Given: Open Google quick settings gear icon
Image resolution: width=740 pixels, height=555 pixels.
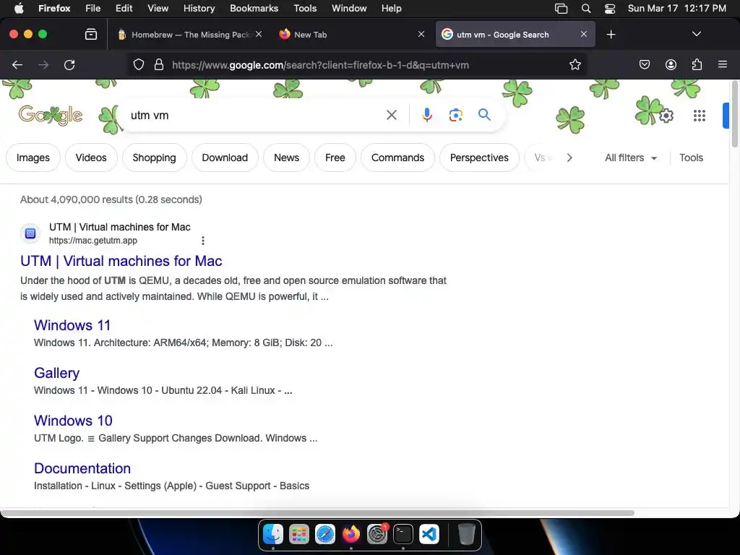Looking at the screenshot, I should 666,116.
